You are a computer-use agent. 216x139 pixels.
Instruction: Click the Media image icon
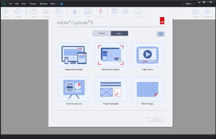pos(88,11)
